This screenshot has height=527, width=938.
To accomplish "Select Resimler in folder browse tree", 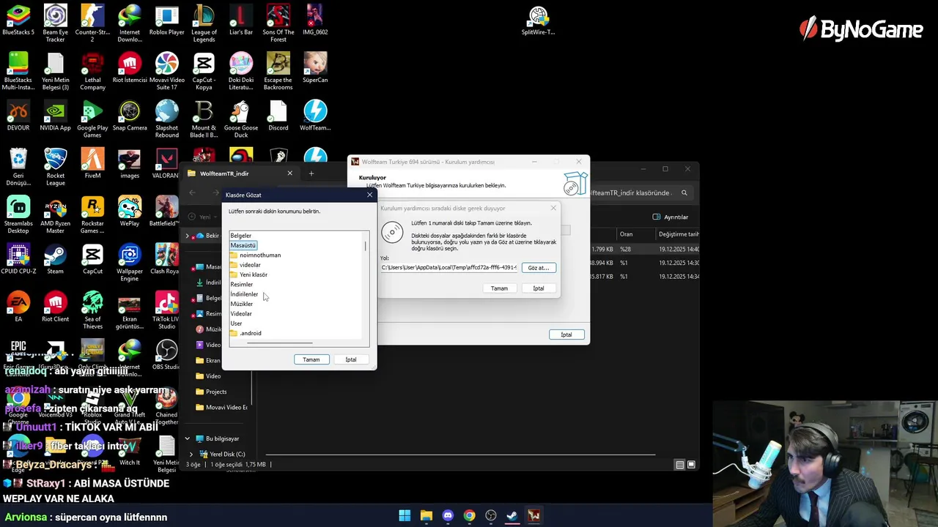I will [x=241, y=284].
